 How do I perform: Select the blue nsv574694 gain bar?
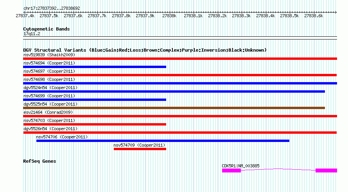pos(95,67)
